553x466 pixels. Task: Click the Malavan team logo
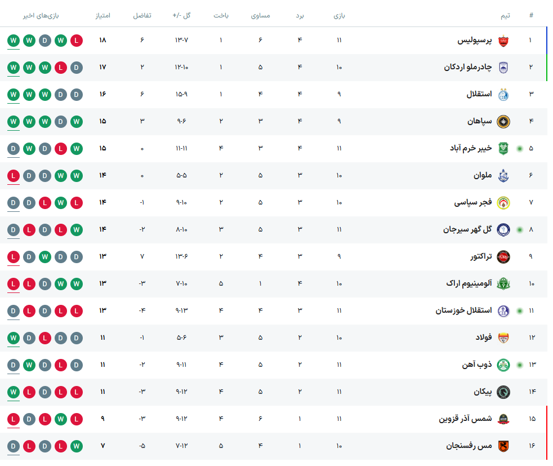pos(503,176)
